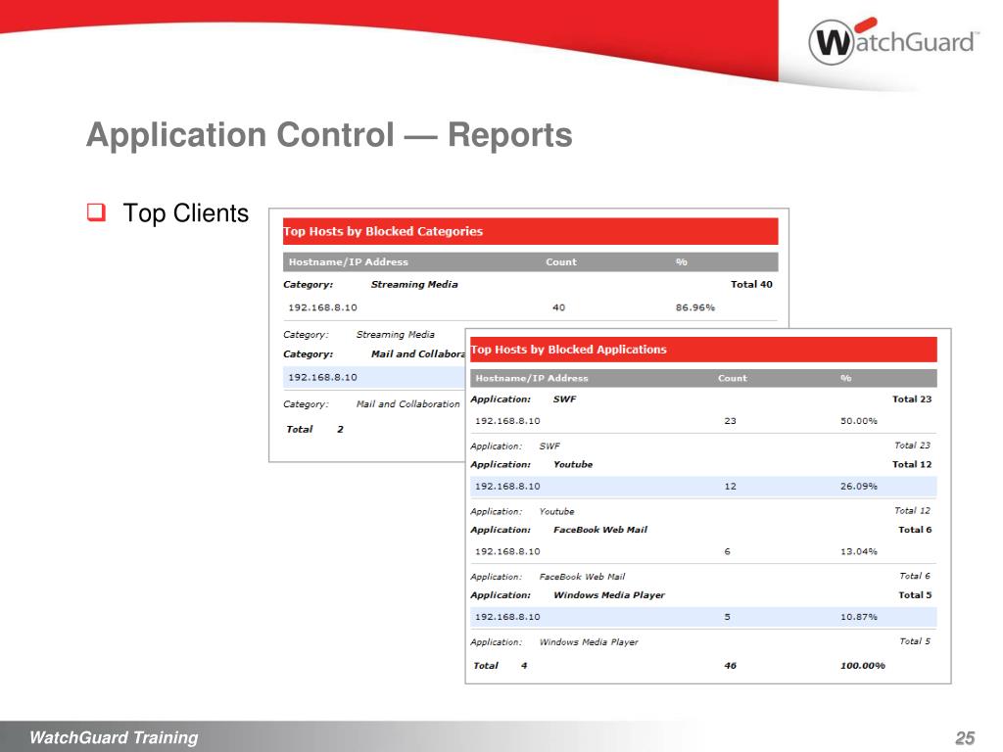Click the "Total 4" summary in Applications report
The image size is (1003, 752).
(x=501, y=666)
